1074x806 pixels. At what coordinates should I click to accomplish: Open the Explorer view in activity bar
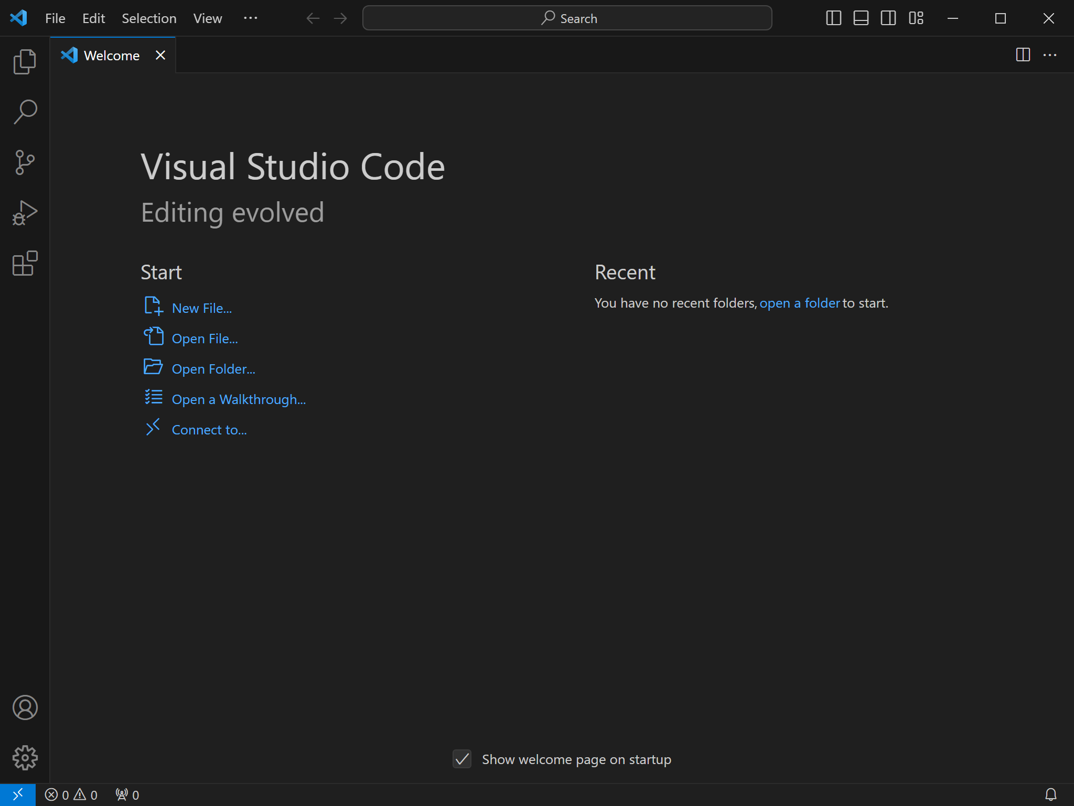point(25,62)
